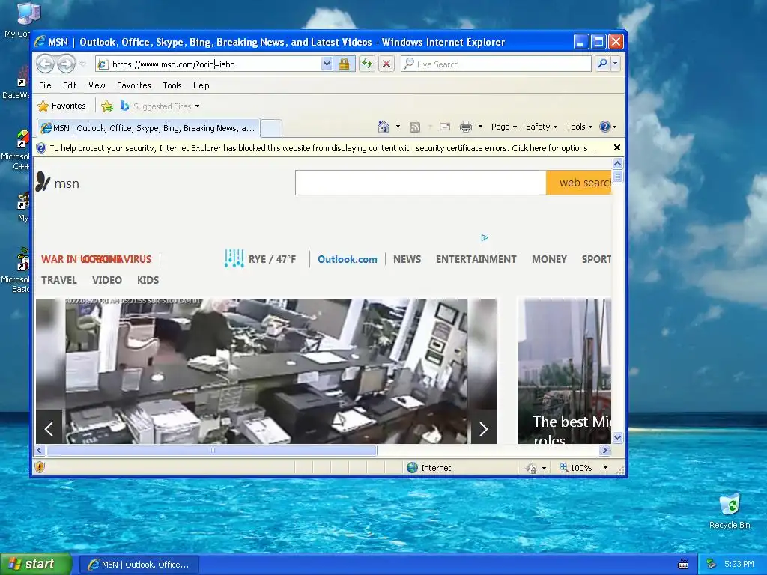Image resolution: width=767 pixels, height=575 pixels.
Task: Open the office security camera story image
Action: pos(267,371)
